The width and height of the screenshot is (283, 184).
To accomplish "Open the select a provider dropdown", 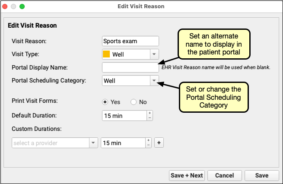I will (93, 143).
